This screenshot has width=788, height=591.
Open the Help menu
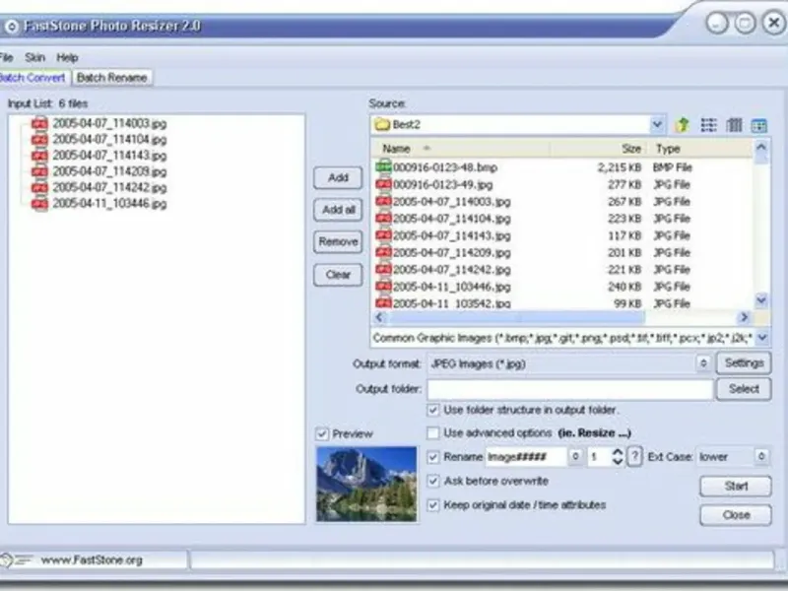pyautogui.click(x=67, y=57)
